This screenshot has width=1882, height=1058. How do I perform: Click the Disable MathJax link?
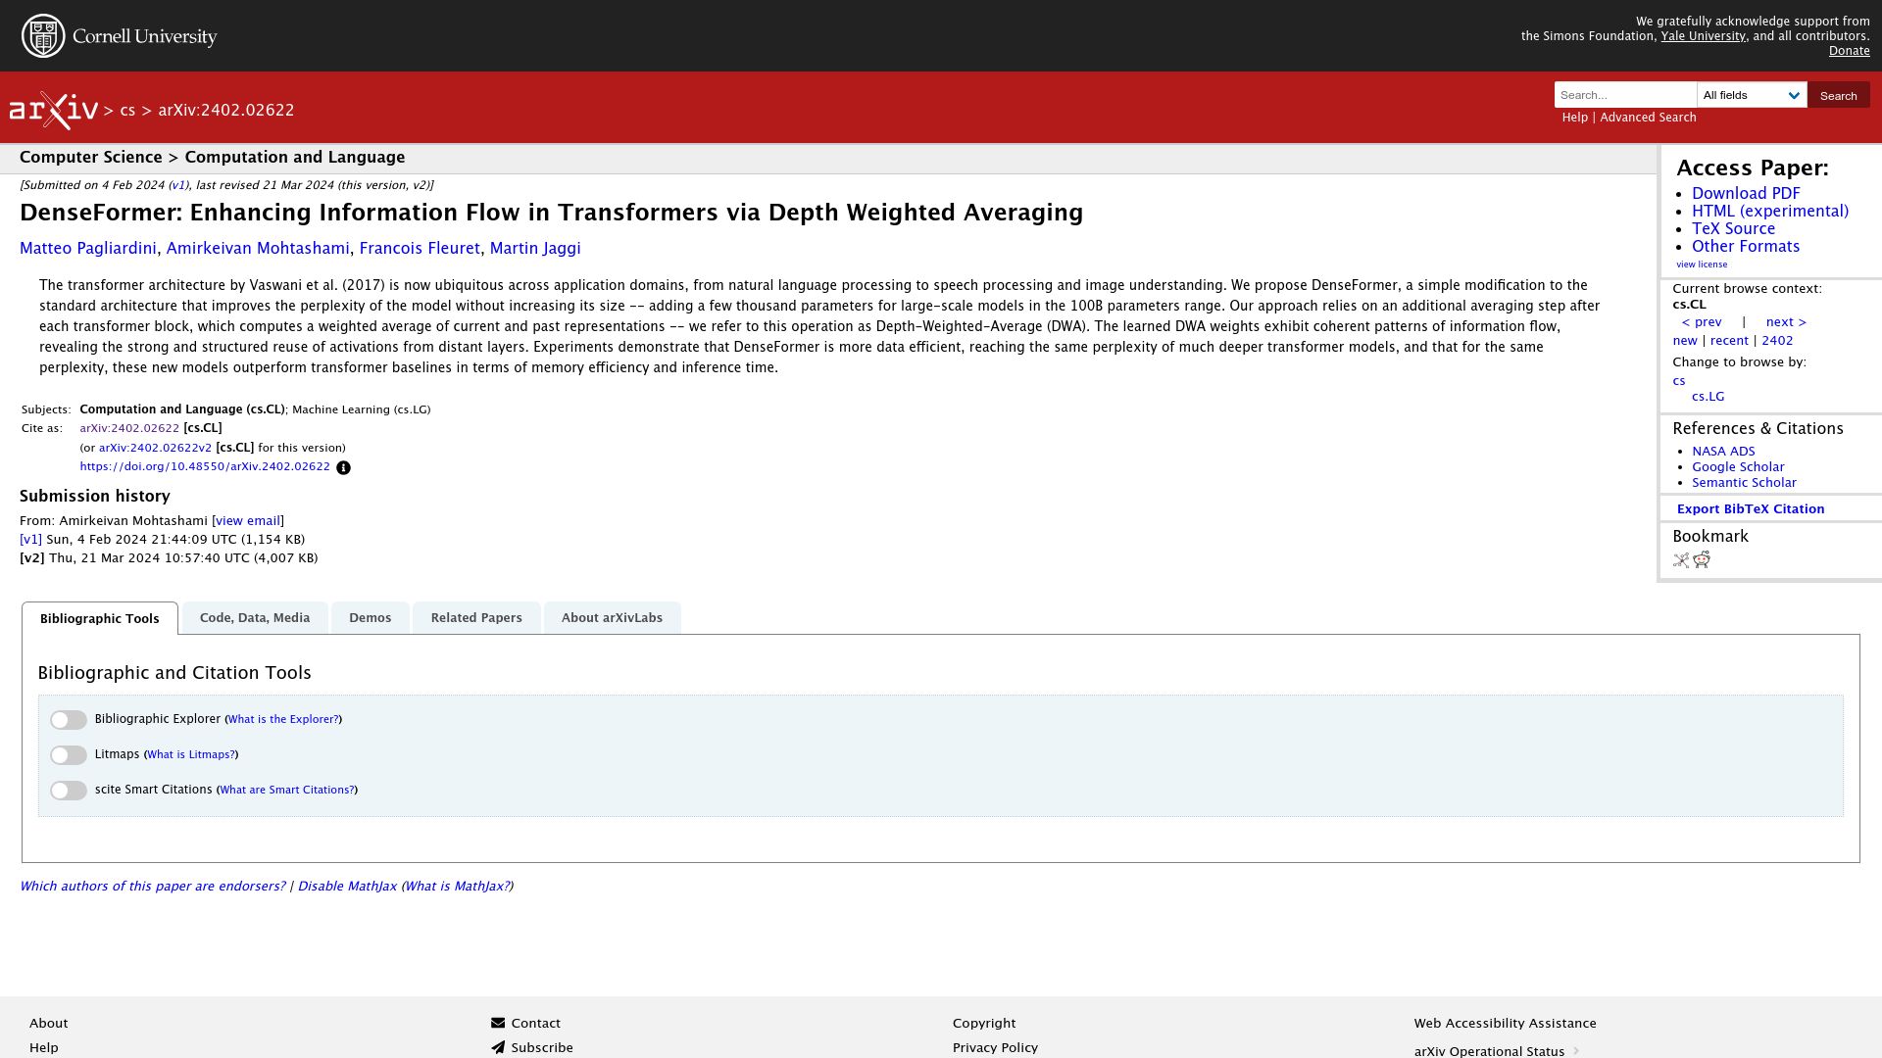pos(347,887)
